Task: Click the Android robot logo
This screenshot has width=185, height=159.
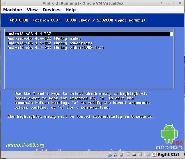Action: [x=169, y=137]
